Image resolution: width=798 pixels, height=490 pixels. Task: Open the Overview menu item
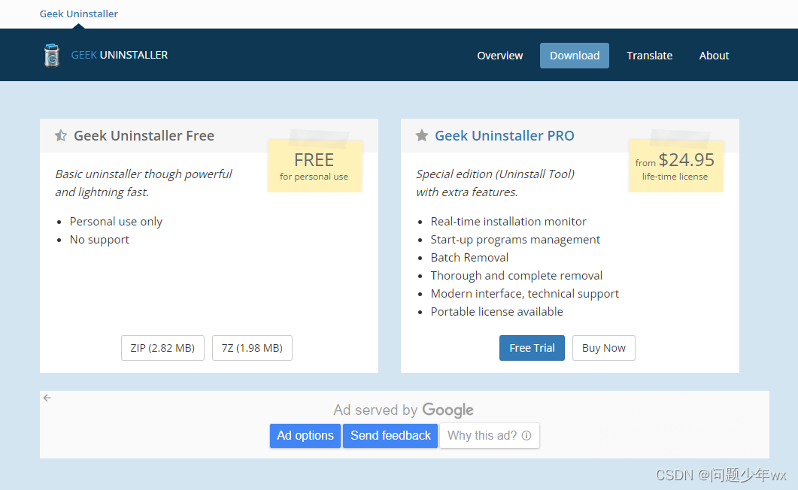(499, 56)
